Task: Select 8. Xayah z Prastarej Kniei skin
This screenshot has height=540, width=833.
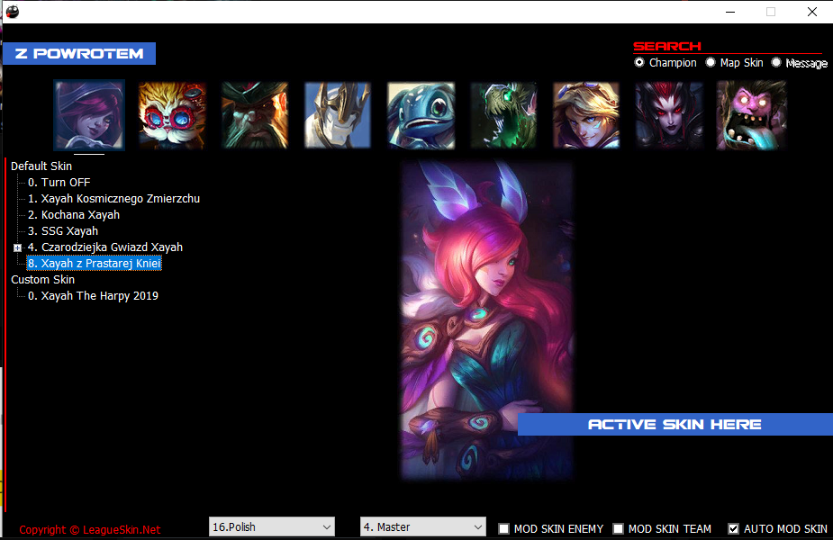Action: click(x=94, y=264)
